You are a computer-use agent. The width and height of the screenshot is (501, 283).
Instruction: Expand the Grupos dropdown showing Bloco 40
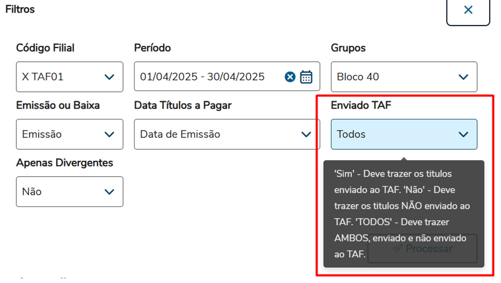[x=404, y=77]
